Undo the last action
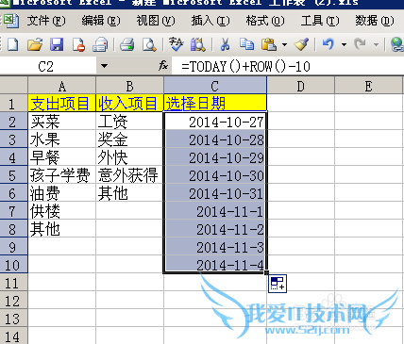The width and height of the screenshot is (404, 344). click(328, 44)
